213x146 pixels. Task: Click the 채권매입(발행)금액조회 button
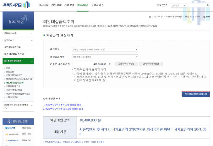pyautogui.click(x=196, y=94)
